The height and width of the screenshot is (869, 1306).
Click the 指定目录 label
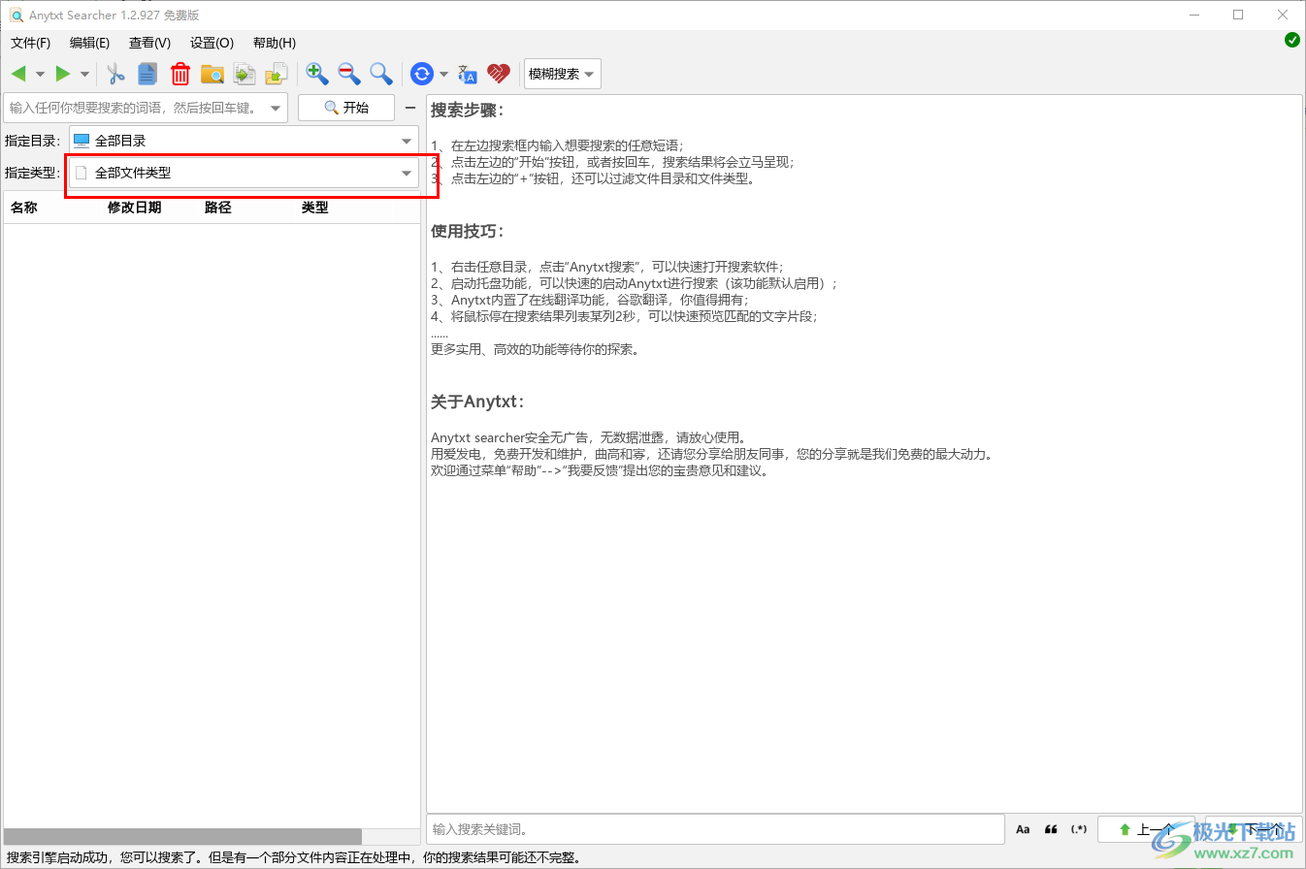32,141
